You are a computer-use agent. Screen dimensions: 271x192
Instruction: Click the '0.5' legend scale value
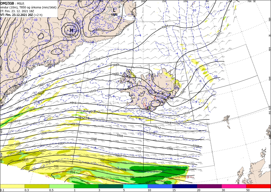(51, 190)
